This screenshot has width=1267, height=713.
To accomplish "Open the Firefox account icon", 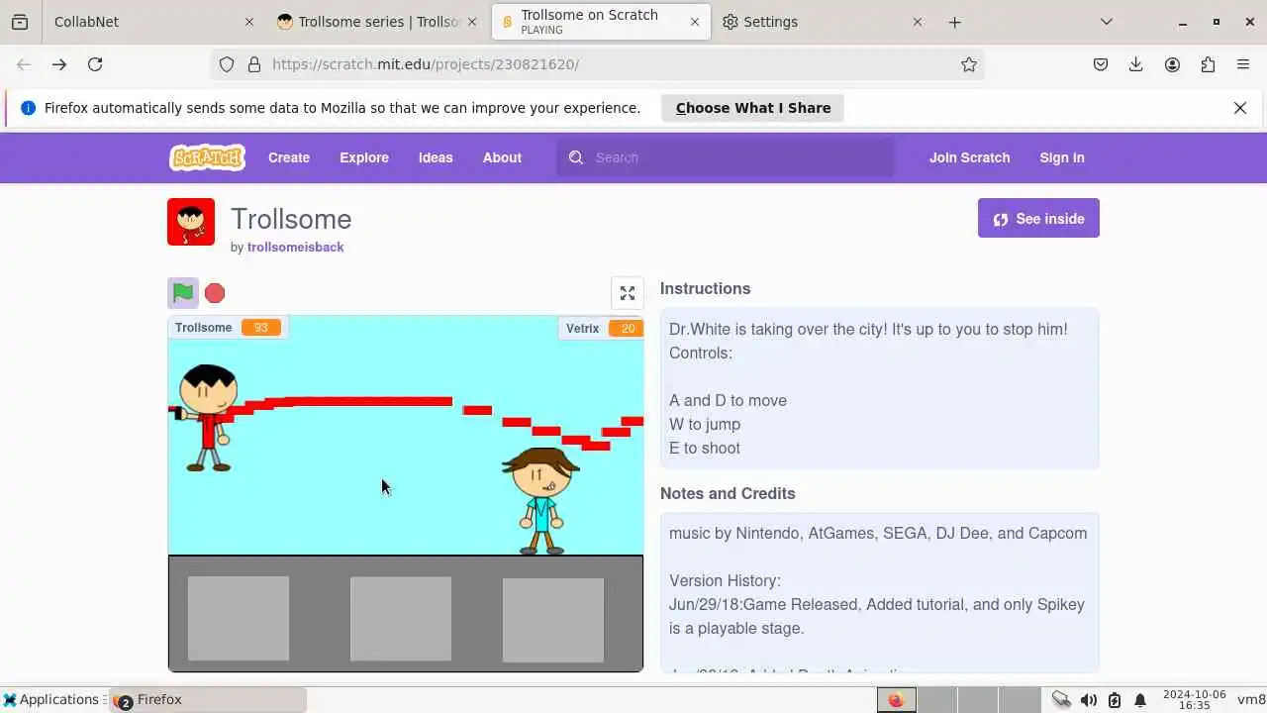I will pyautogui.click(x=1172, y=64).
